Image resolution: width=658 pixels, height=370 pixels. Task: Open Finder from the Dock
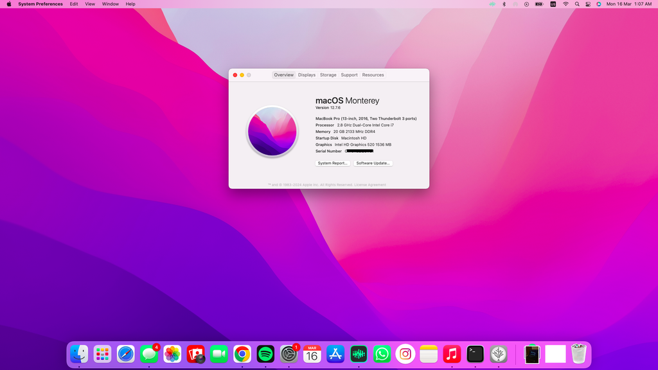79,354
